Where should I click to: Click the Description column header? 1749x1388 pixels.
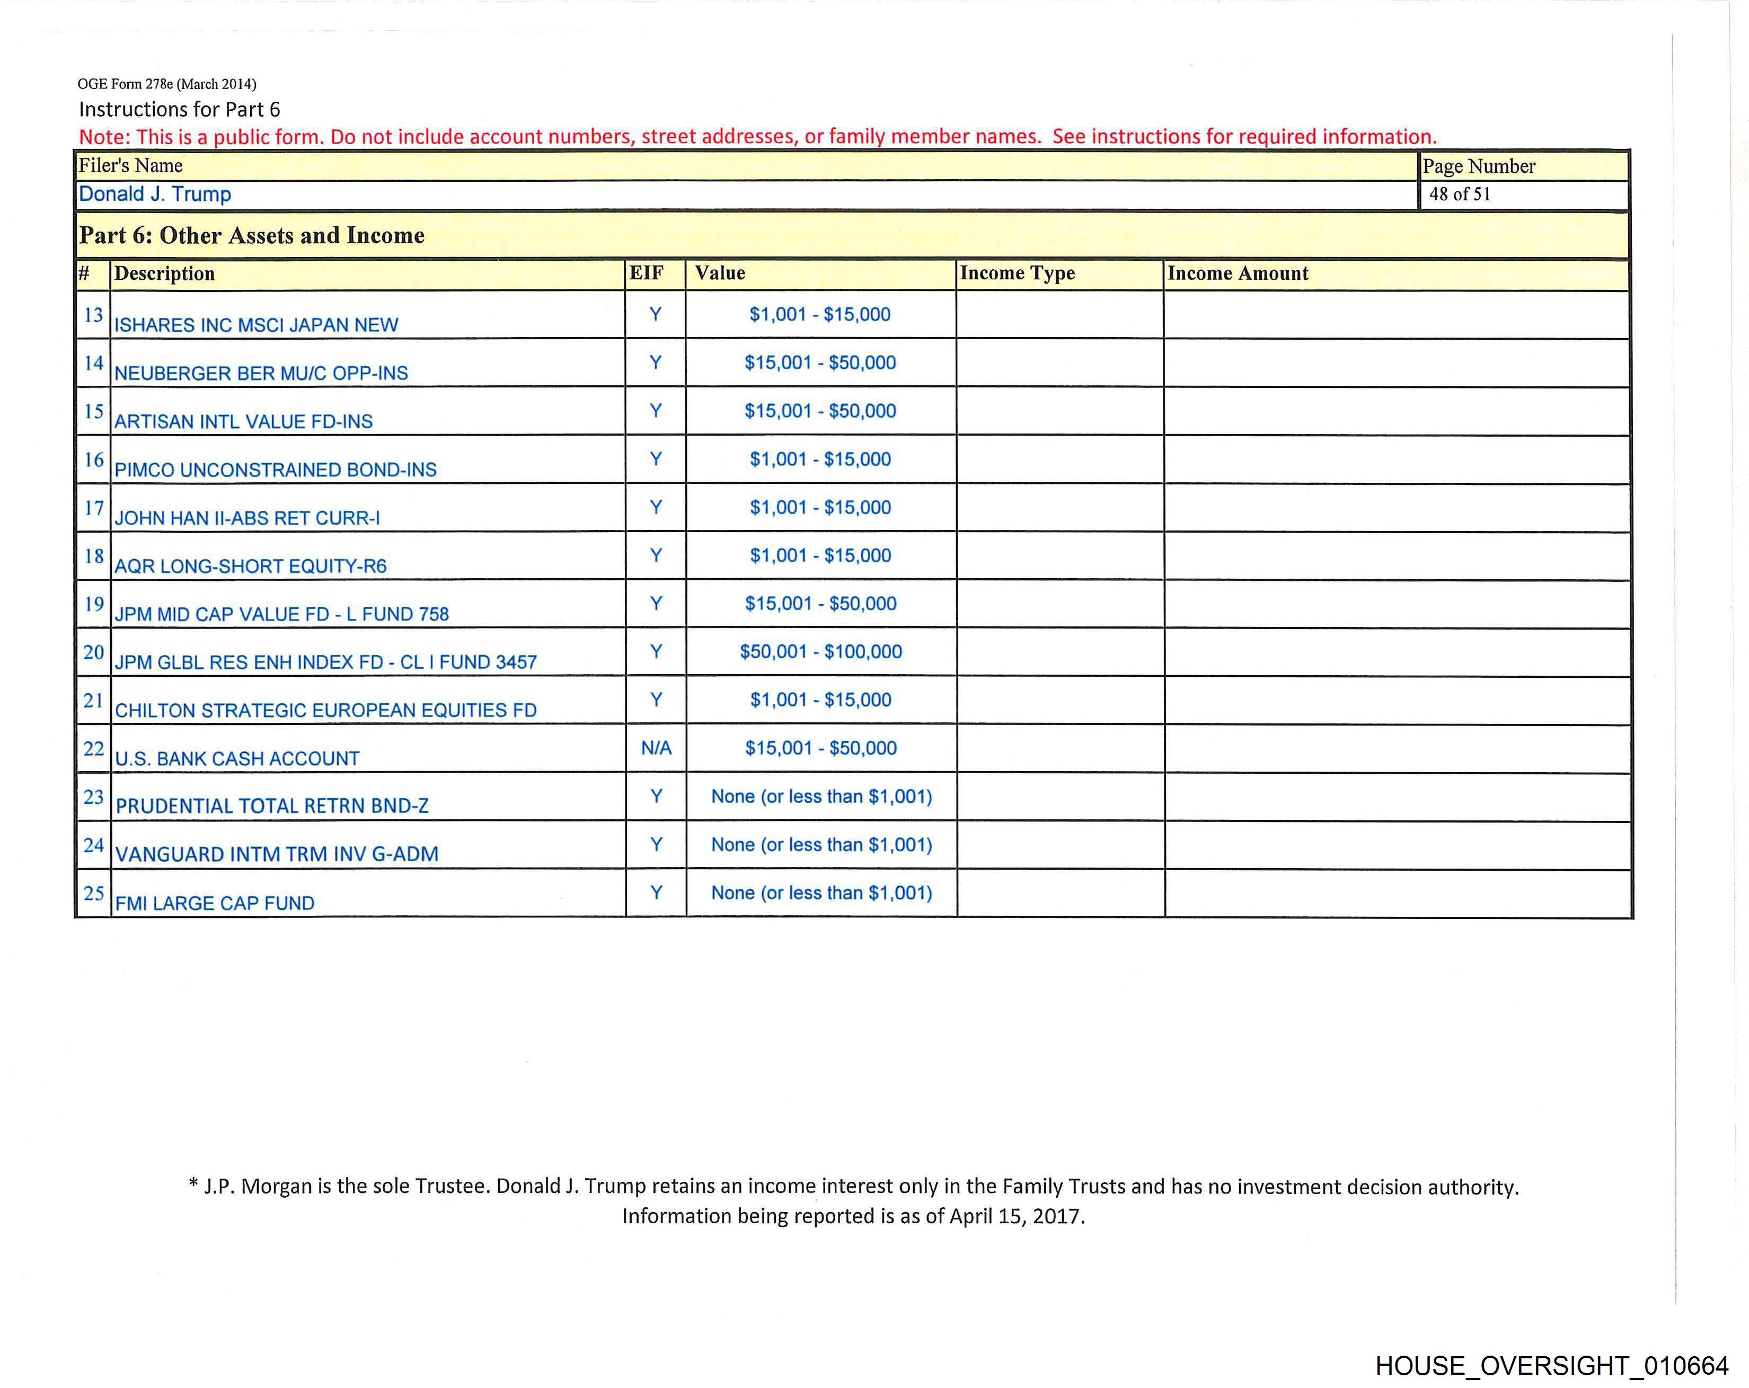coord(165,274)
